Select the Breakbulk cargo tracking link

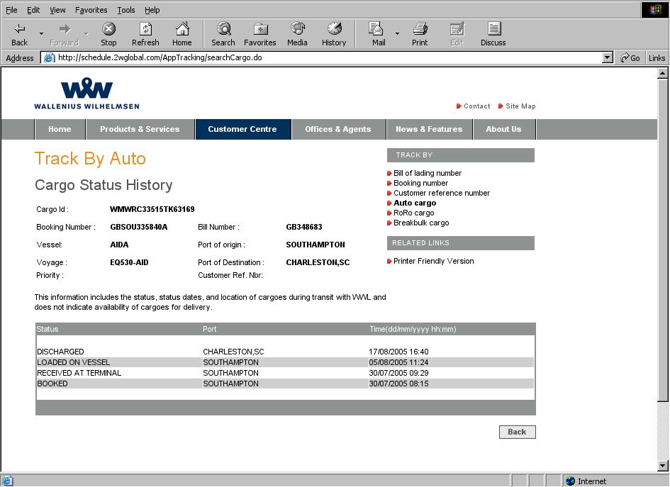pyautogui.click(x=421, y=223)
